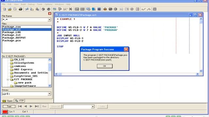The width and height of the screenshot is (209, 117).
Task: Open the Help menu
Action: (x=68, y=4)
